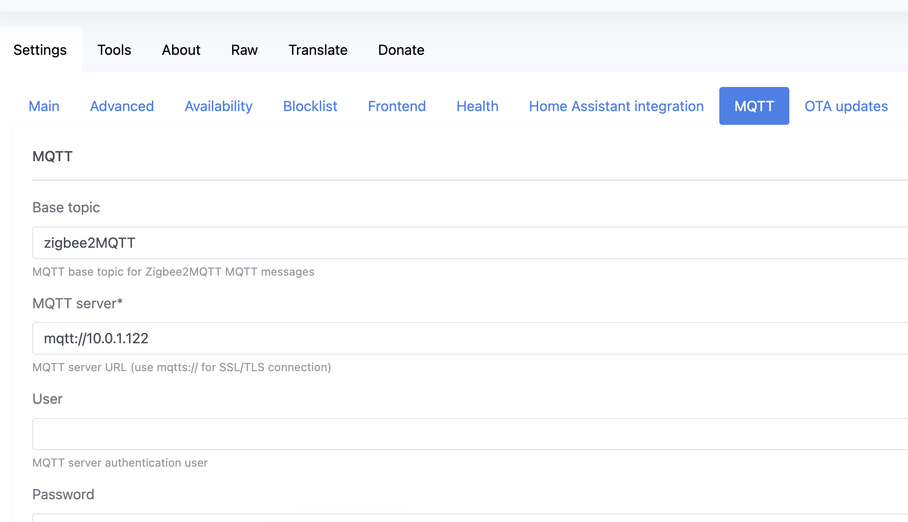Open the Health settings subtab

point(477,106)
